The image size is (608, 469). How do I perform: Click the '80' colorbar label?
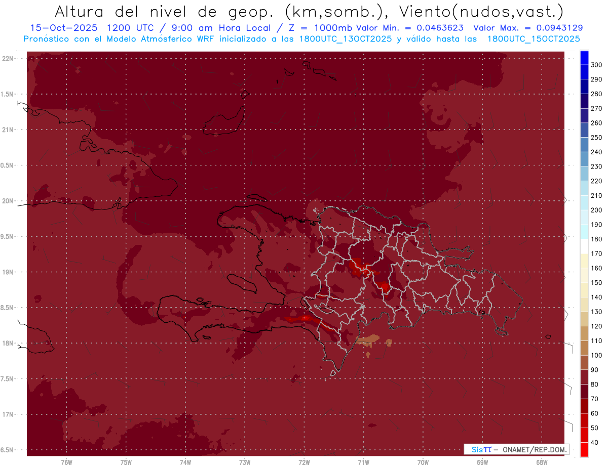click(x=594, y=385)
